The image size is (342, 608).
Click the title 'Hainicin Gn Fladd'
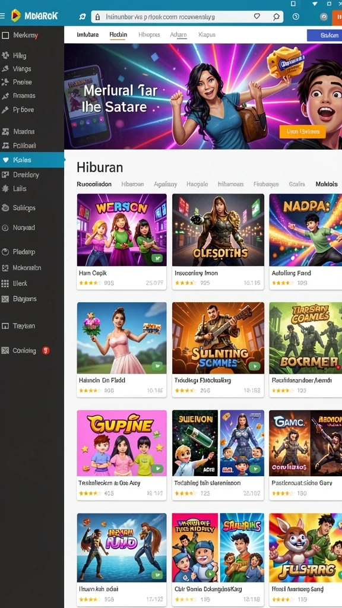point(102,381)
